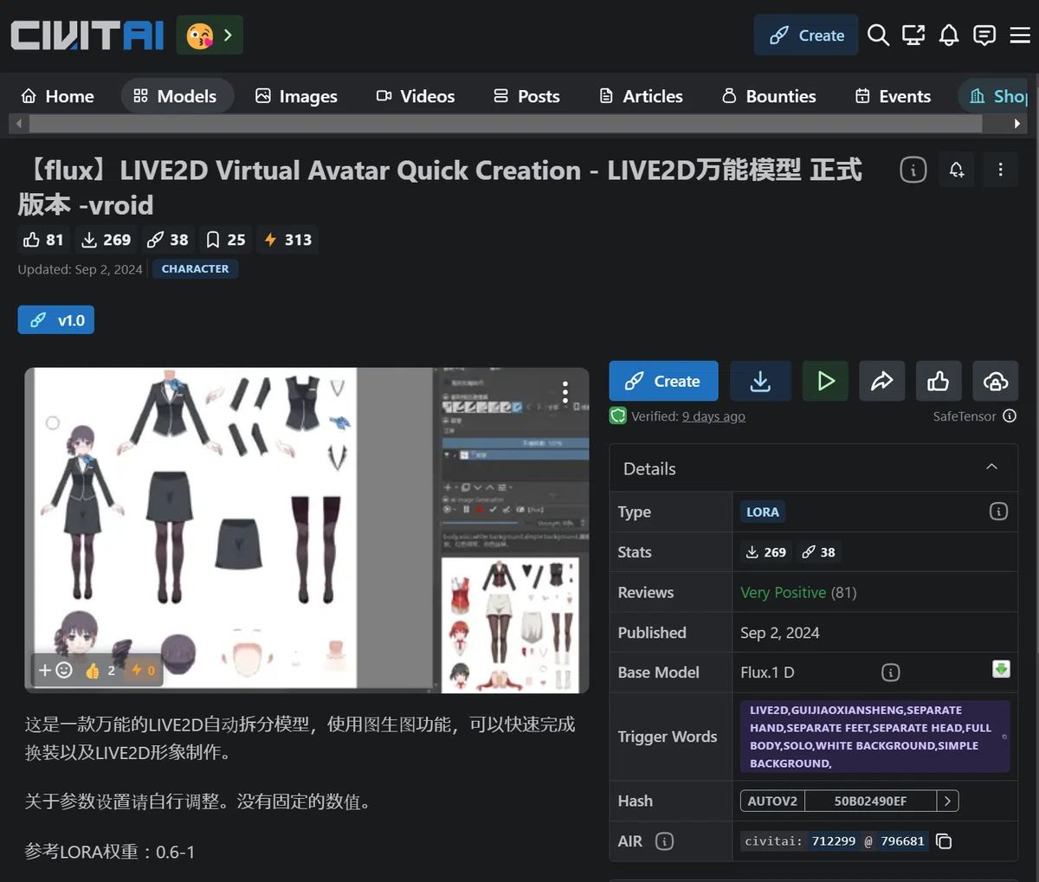Click the download model icon button
The image size is (1039, 882).
[760, 381]
